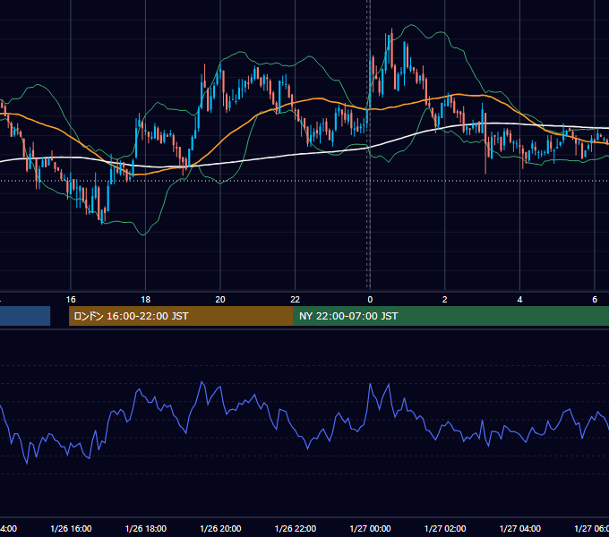
Task: Click the 1/26 18:00 date label
Action: tap(146, 529)
